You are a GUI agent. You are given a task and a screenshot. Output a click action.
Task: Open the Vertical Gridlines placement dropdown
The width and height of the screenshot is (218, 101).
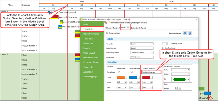click(x=151, y=72)
